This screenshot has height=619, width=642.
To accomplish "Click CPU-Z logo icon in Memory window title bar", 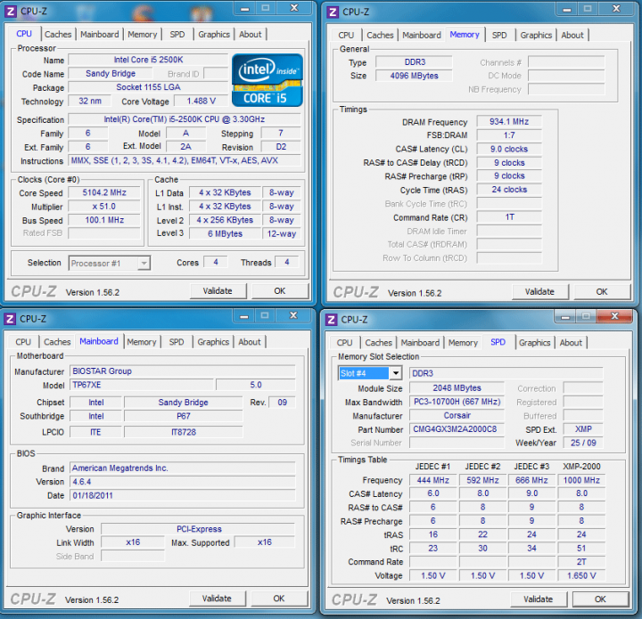I will pos(333,12).
